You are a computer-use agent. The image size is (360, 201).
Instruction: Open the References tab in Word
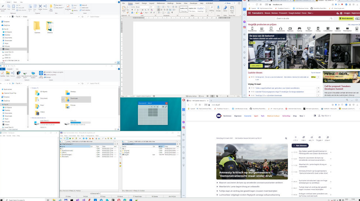[161, 4]
